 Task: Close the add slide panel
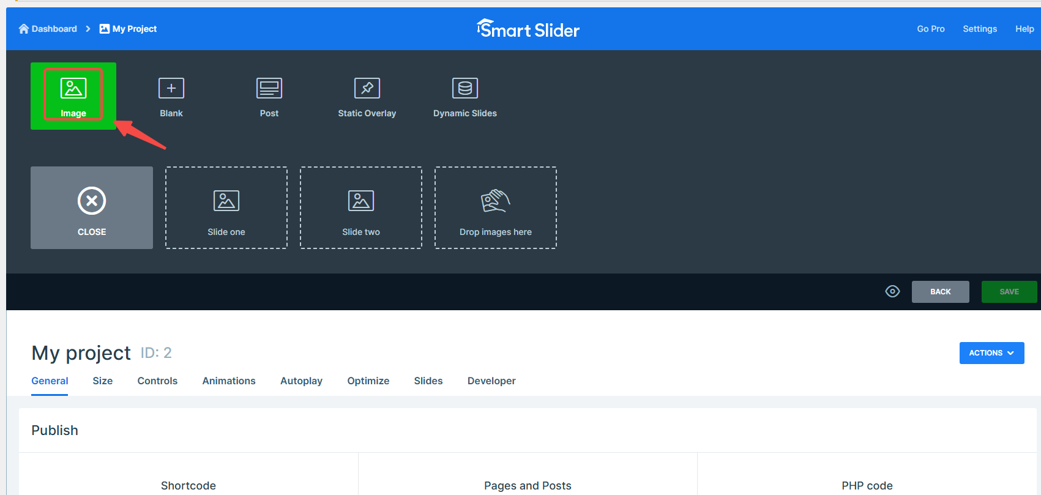92,207
